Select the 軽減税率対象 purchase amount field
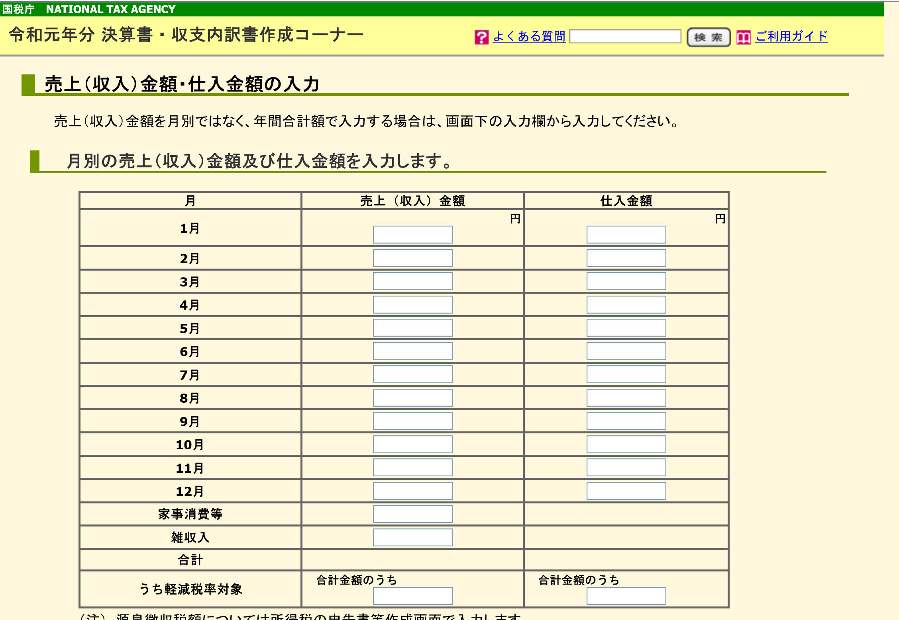The image size is (899, 620). 626,596
